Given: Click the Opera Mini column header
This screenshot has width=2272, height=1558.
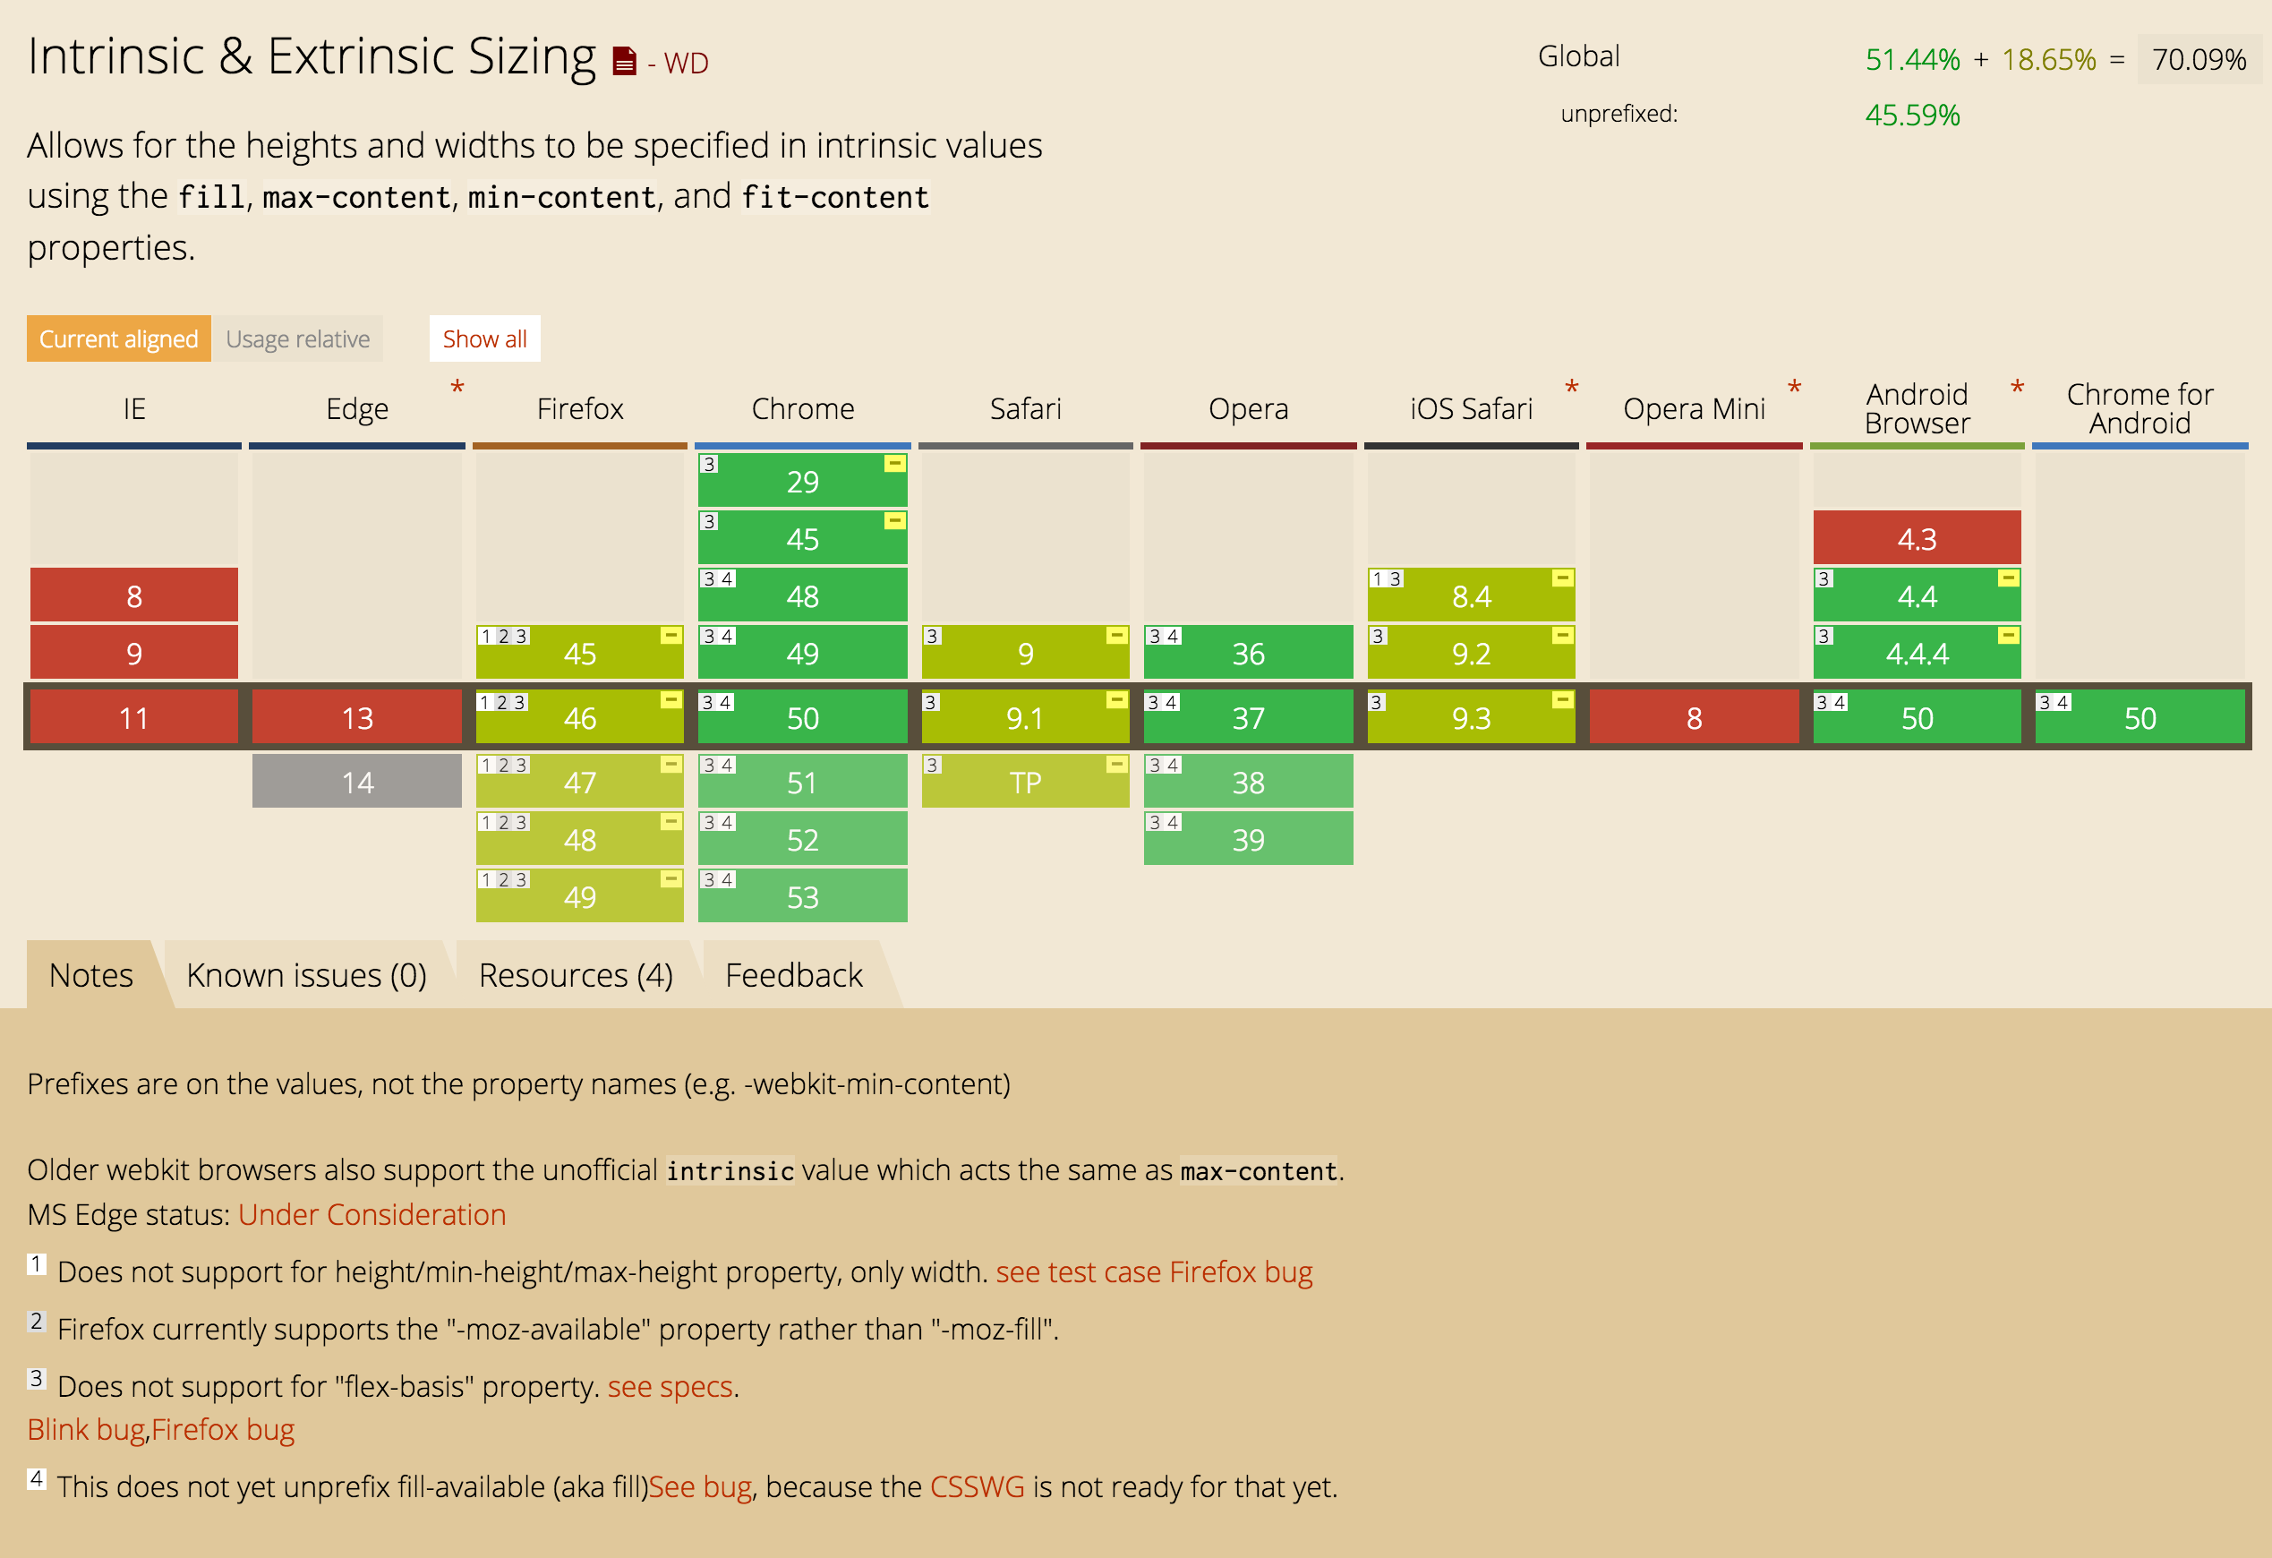Looking at the screenshot, I should pos(1695,409).
